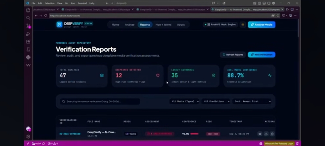Go to the About nav item
The height and width of the screenshot is (146, 325).
point(181,25)
